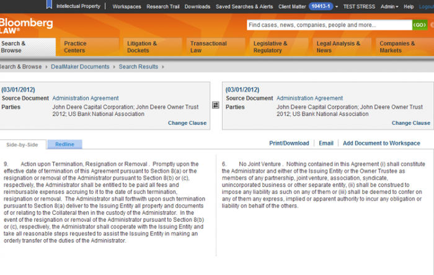The image size is (434, 275).
Task: Click the Email link
Action: pyautogui.click(x=326, y=143)
